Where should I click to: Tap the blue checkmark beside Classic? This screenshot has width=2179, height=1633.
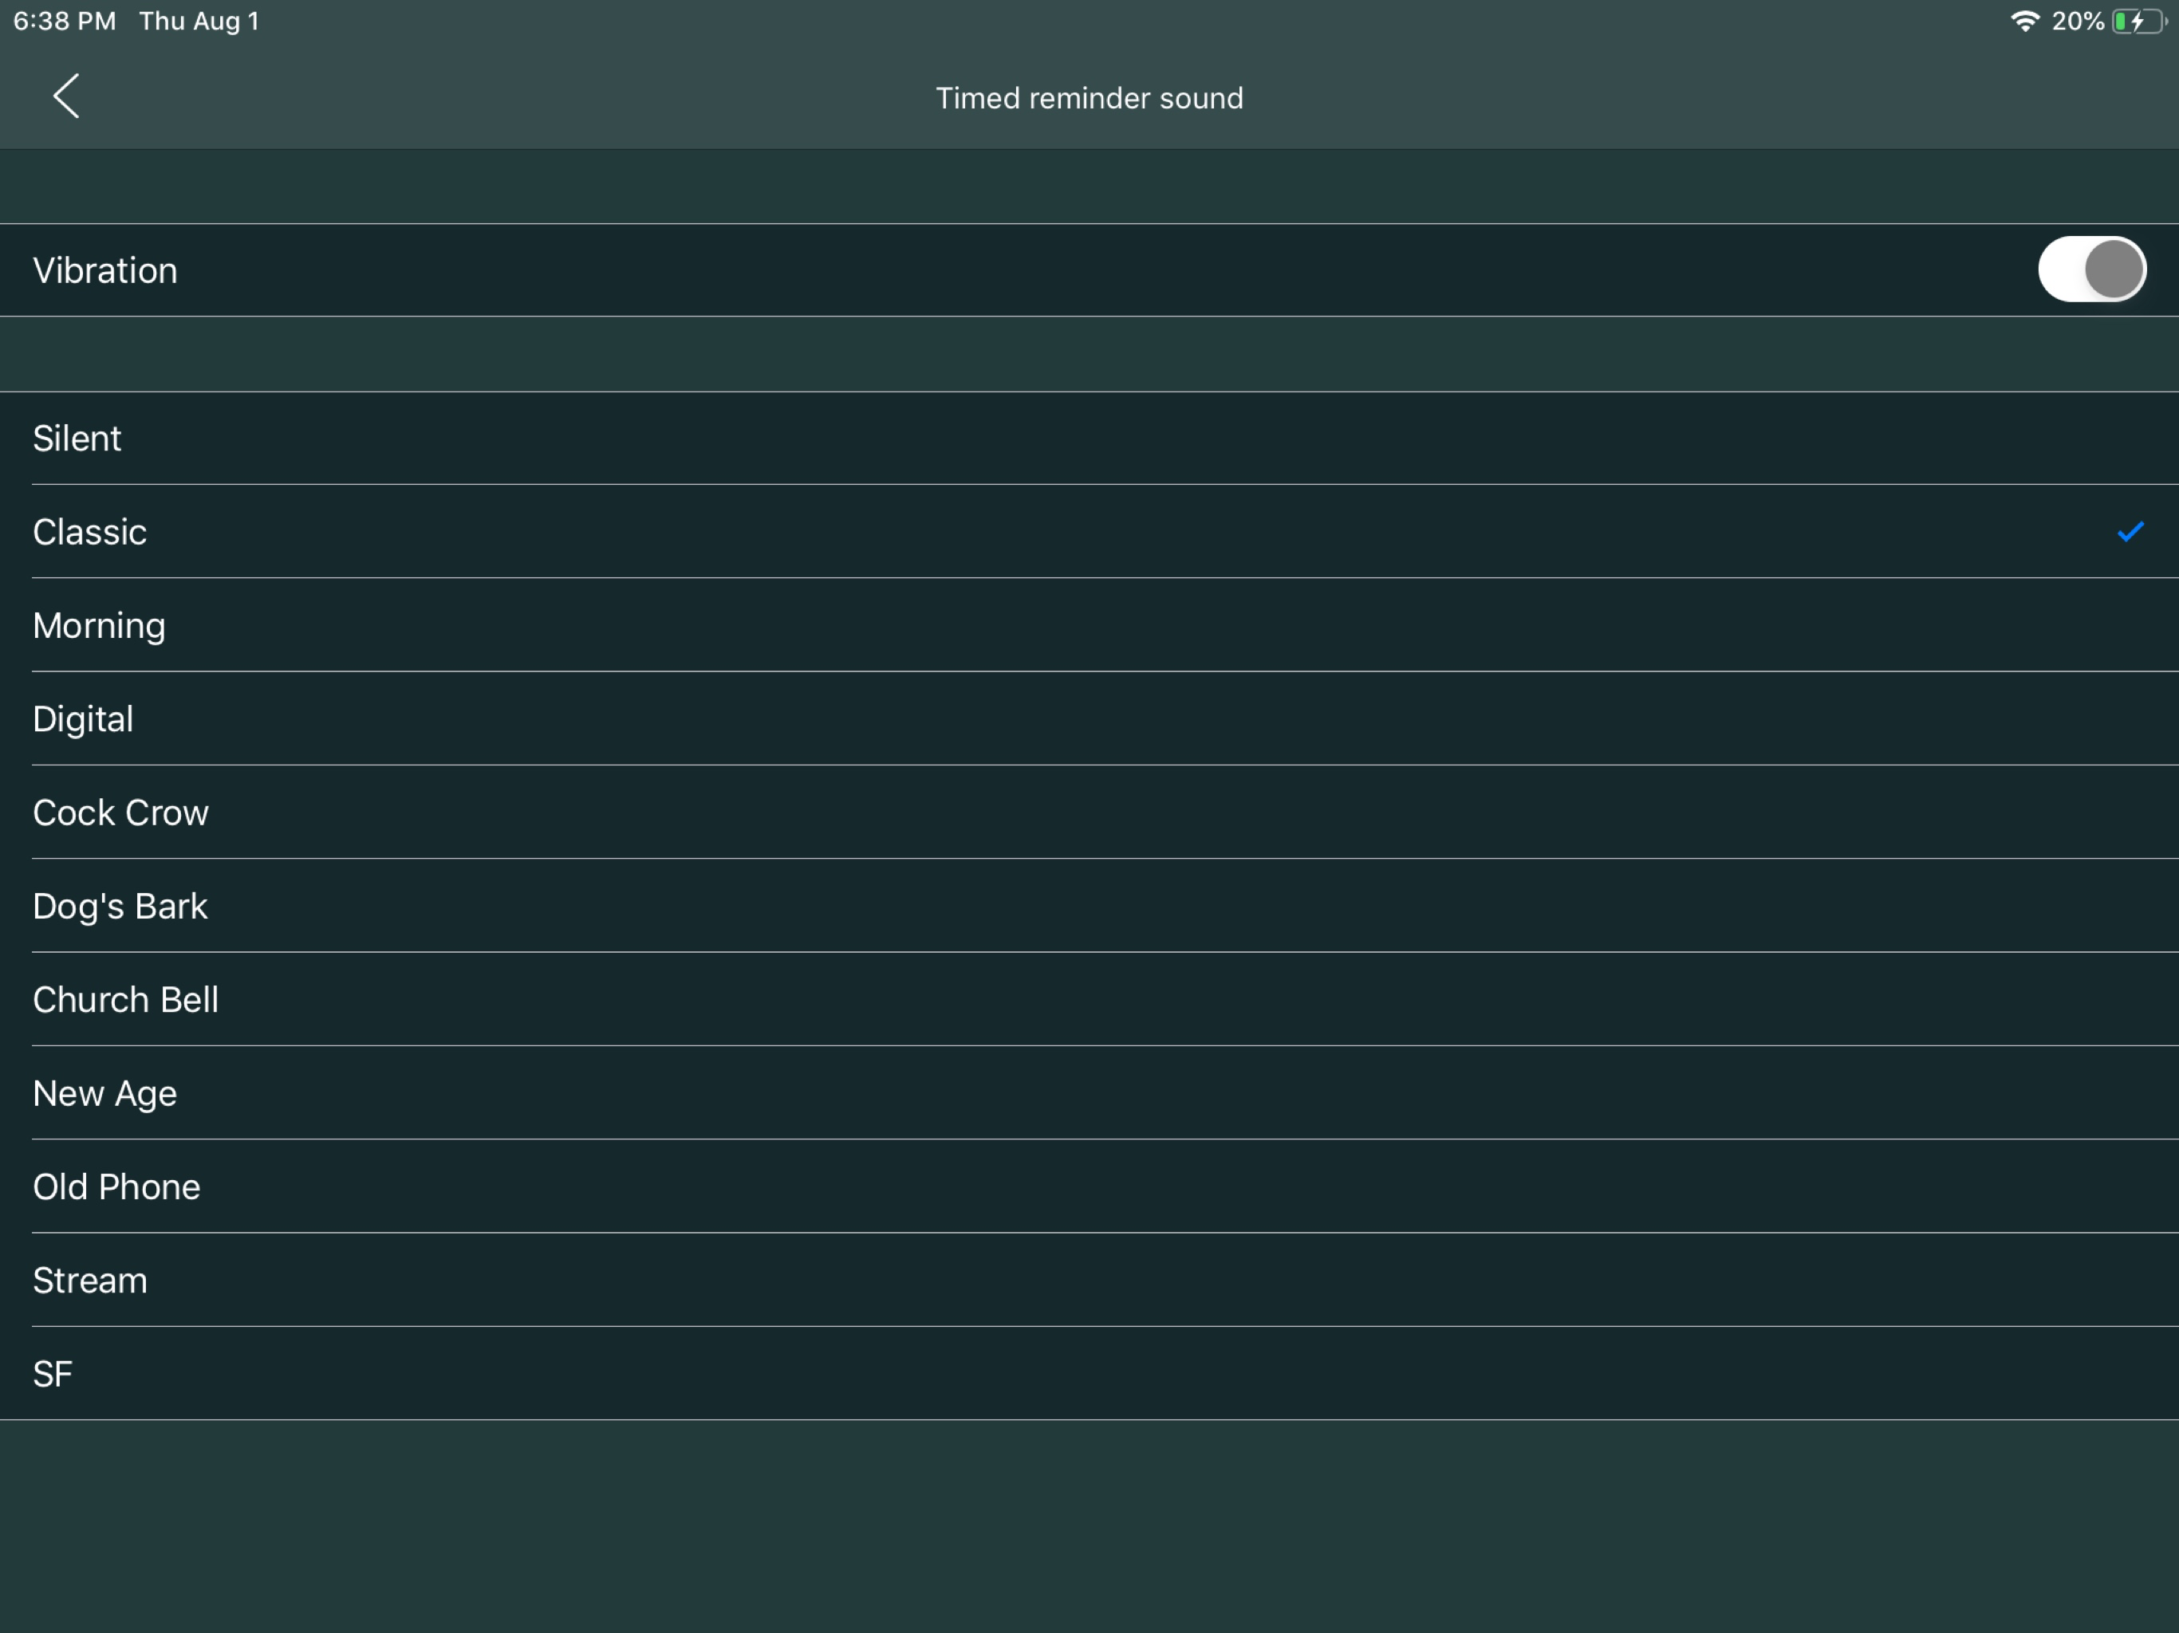pos(2130,532)
